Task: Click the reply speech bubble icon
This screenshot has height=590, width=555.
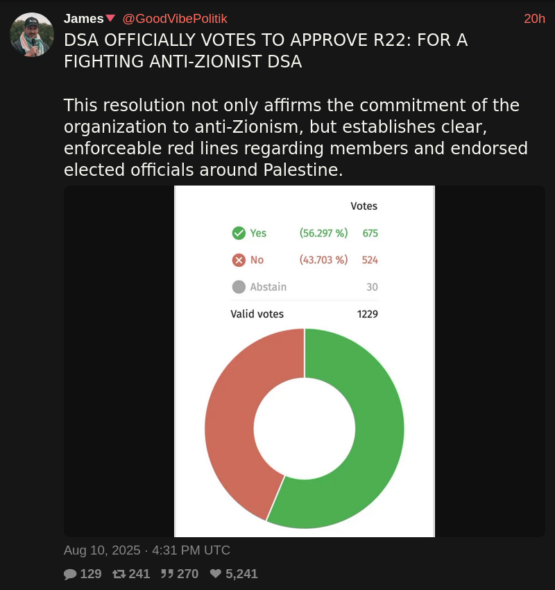Action: [x=70, y=574]
